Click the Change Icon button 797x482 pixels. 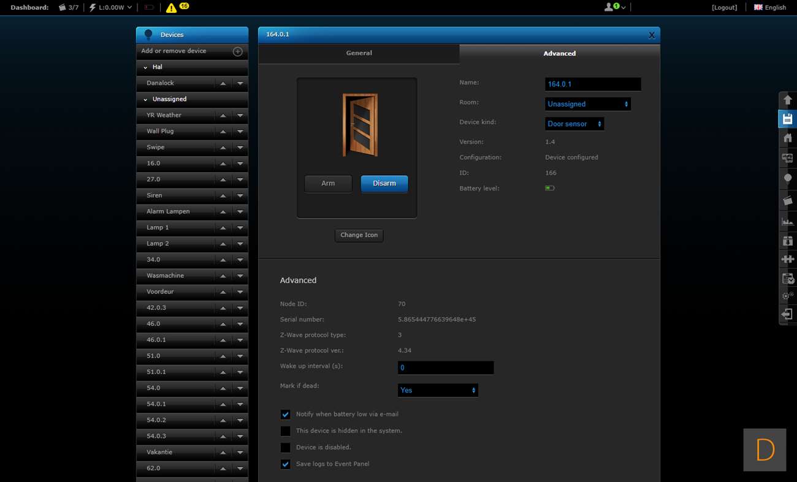[x=359, y=235]
